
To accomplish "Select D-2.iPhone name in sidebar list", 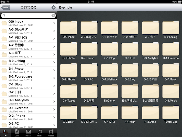I will pos(17,116).
